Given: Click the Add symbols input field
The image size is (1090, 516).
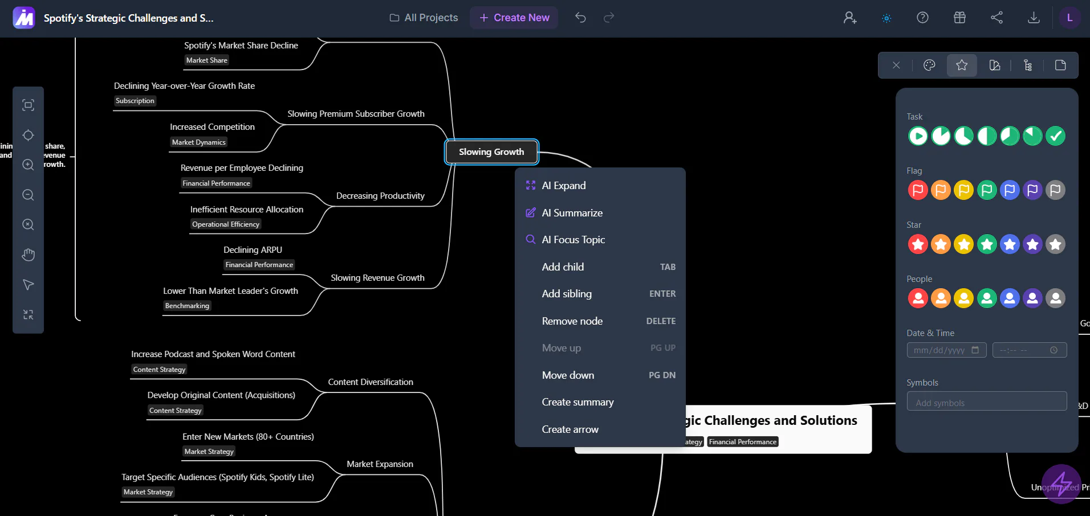Looking at the screenshot, I should pos(987,402).
